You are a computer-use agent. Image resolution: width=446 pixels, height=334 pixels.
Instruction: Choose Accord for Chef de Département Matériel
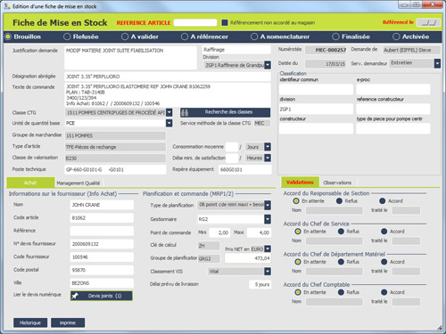tap(384, 262)
